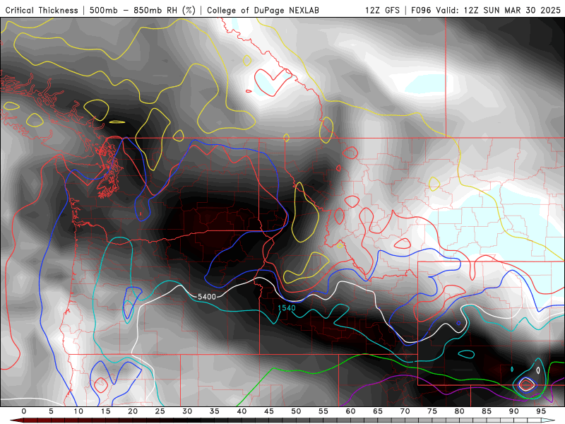Click the "F096 Valid: 12Z SUN MAR 30 2025" text
The height and width of the screenshot is (424, 565).
pos(486,10)
